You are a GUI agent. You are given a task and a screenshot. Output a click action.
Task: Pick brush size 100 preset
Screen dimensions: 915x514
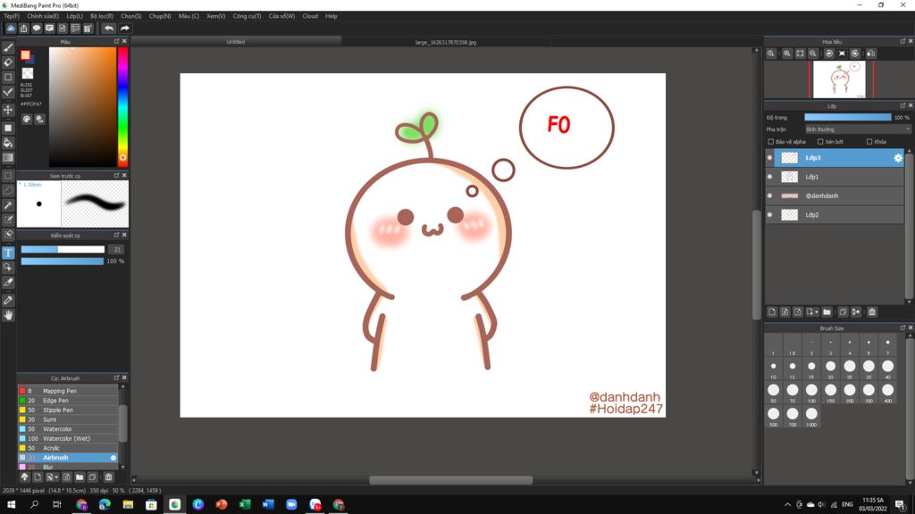pos(811,393)
